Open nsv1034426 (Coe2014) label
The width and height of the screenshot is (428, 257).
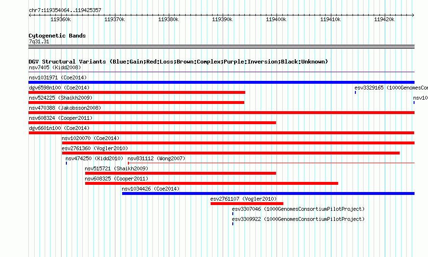point(151,189)
